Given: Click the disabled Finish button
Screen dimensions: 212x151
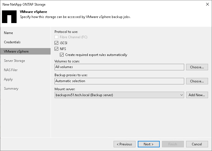Looking at the screenshot, I should [x=173, y=144].
